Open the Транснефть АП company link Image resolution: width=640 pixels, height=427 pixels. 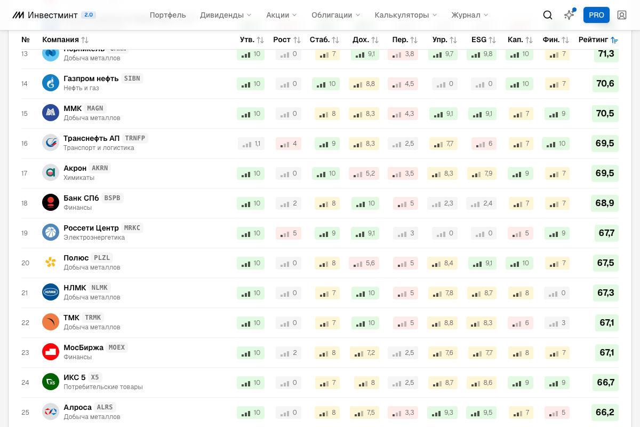click(92, 138)
